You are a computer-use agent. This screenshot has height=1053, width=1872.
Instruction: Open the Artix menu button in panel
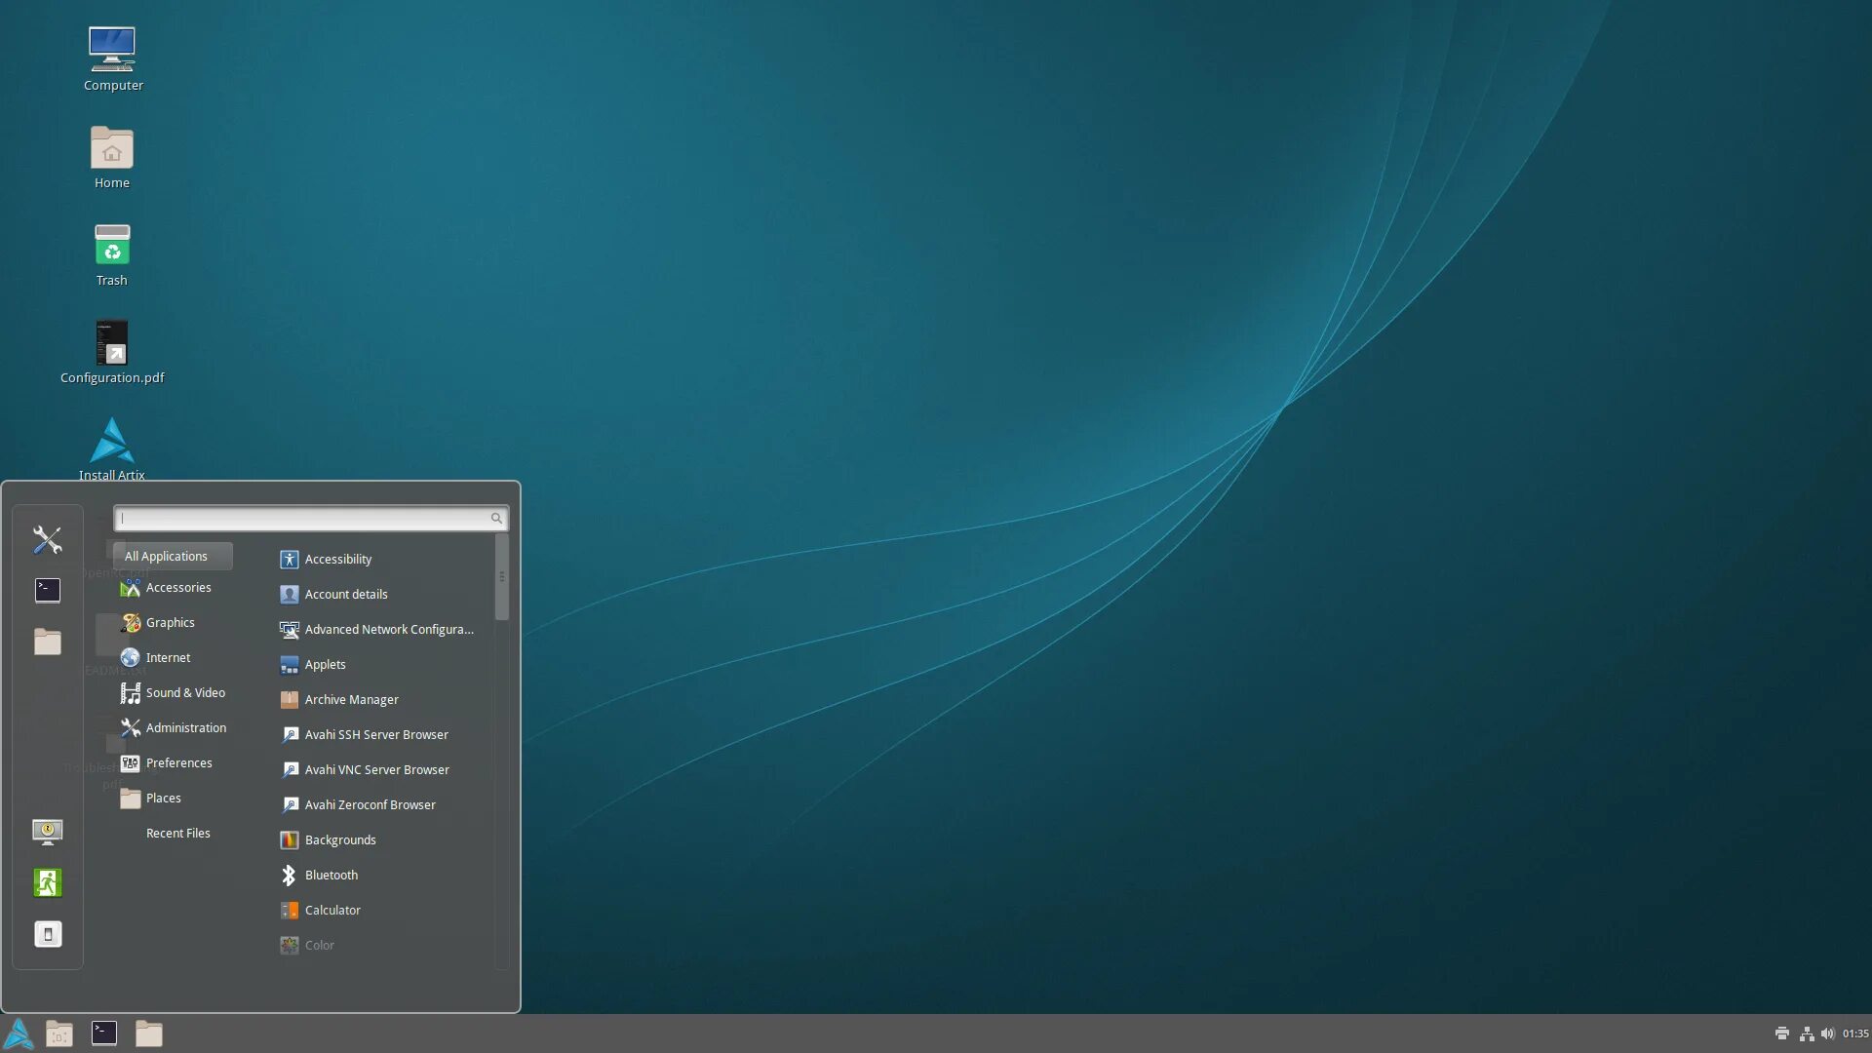point(19,1033)
